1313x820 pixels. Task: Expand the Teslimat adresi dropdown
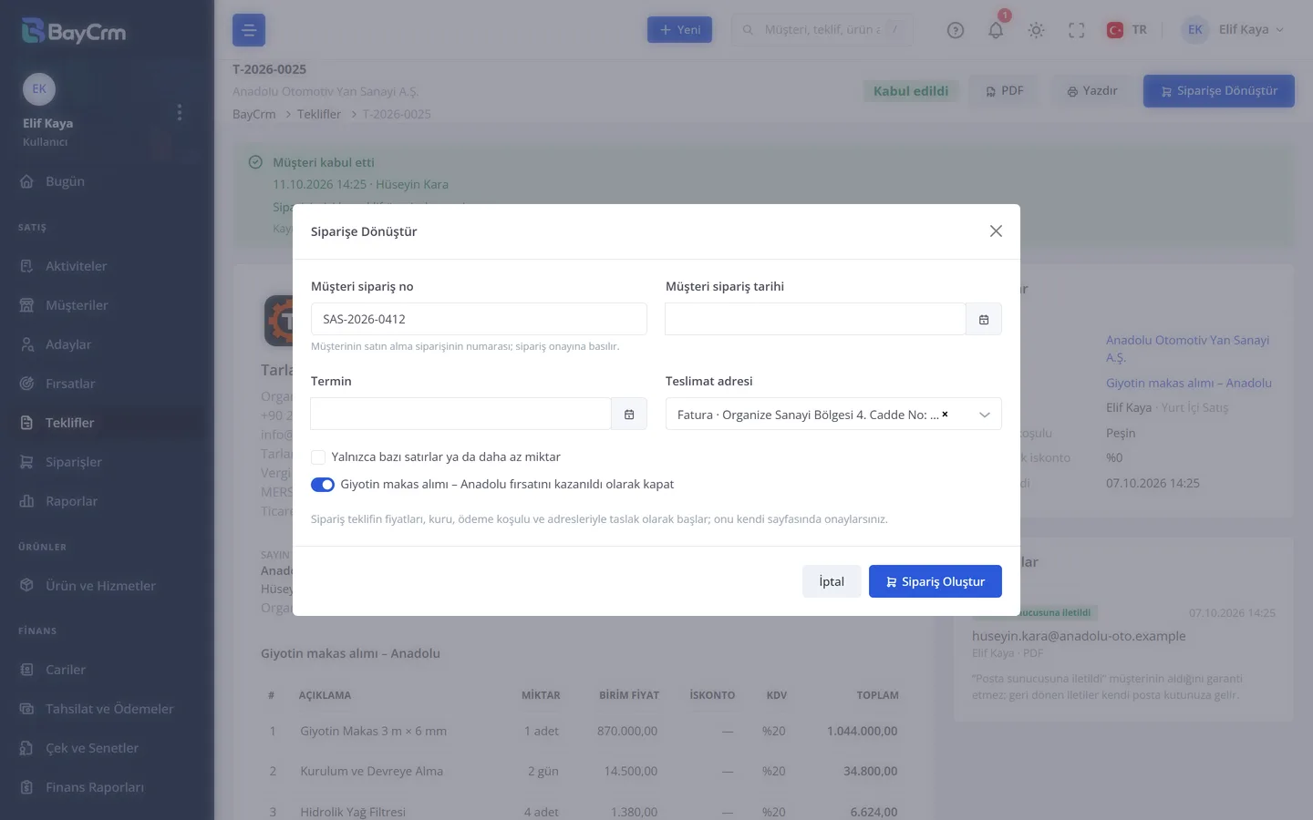click(985, 415)
